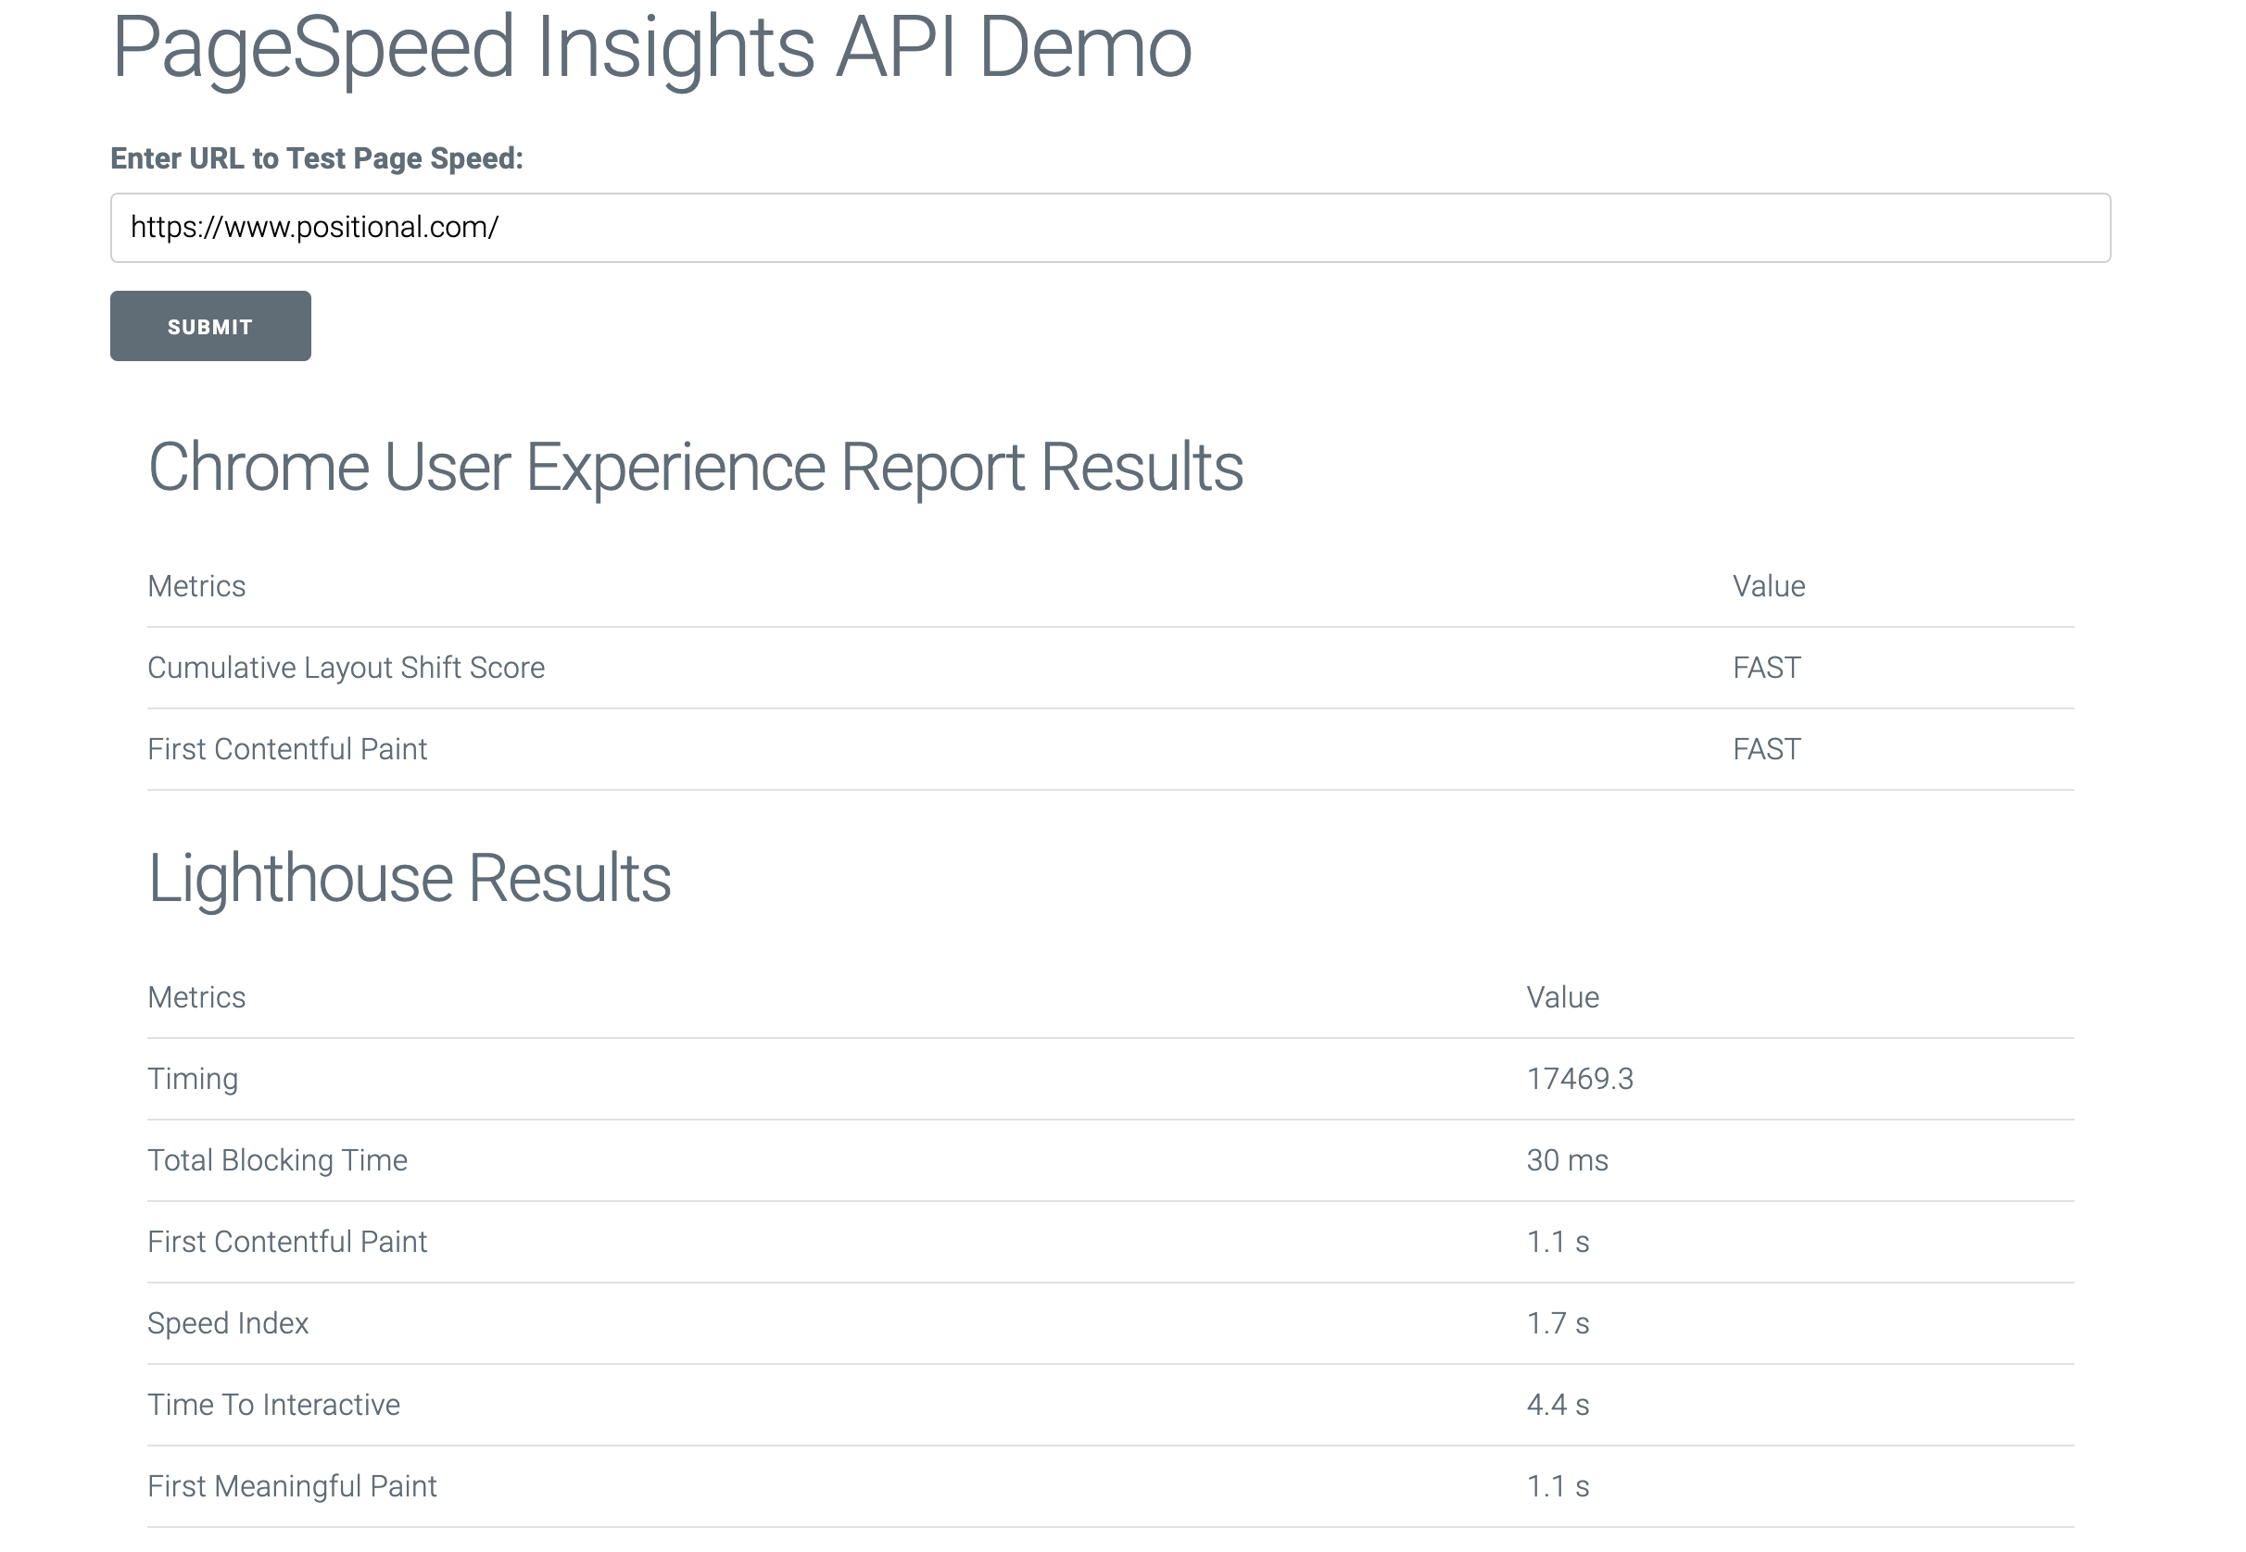This screenshot has height=1552, width=2246.
Task: Select the First Meaningful Paint label
Action: click(292, 1488)
